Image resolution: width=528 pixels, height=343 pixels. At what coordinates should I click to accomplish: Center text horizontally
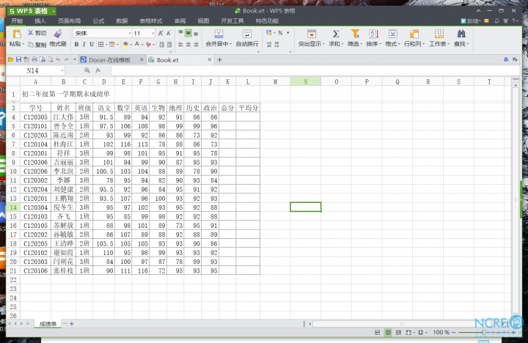tap(188, 45)
